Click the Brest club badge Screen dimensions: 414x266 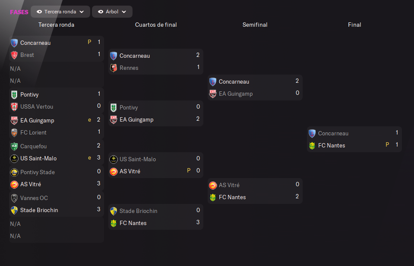click(x=14, y=55)
